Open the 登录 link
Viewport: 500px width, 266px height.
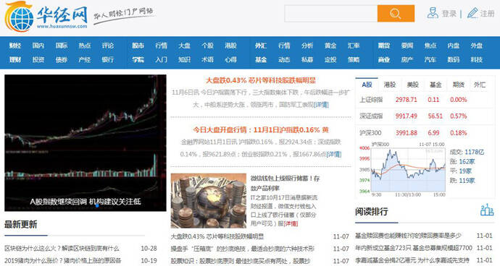449,14
